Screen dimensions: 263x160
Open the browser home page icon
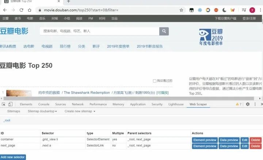(30, 10)
